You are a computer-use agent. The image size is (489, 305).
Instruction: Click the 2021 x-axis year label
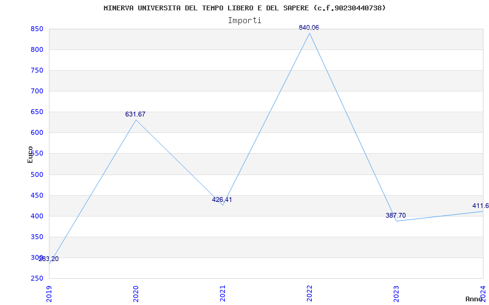[x=222, y=293]
